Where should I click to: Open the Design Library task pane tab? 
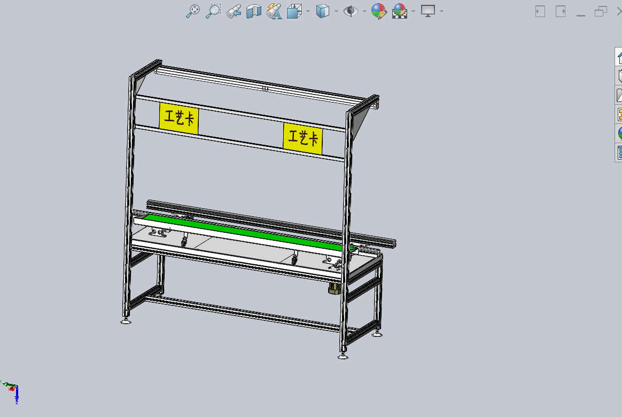619,75
